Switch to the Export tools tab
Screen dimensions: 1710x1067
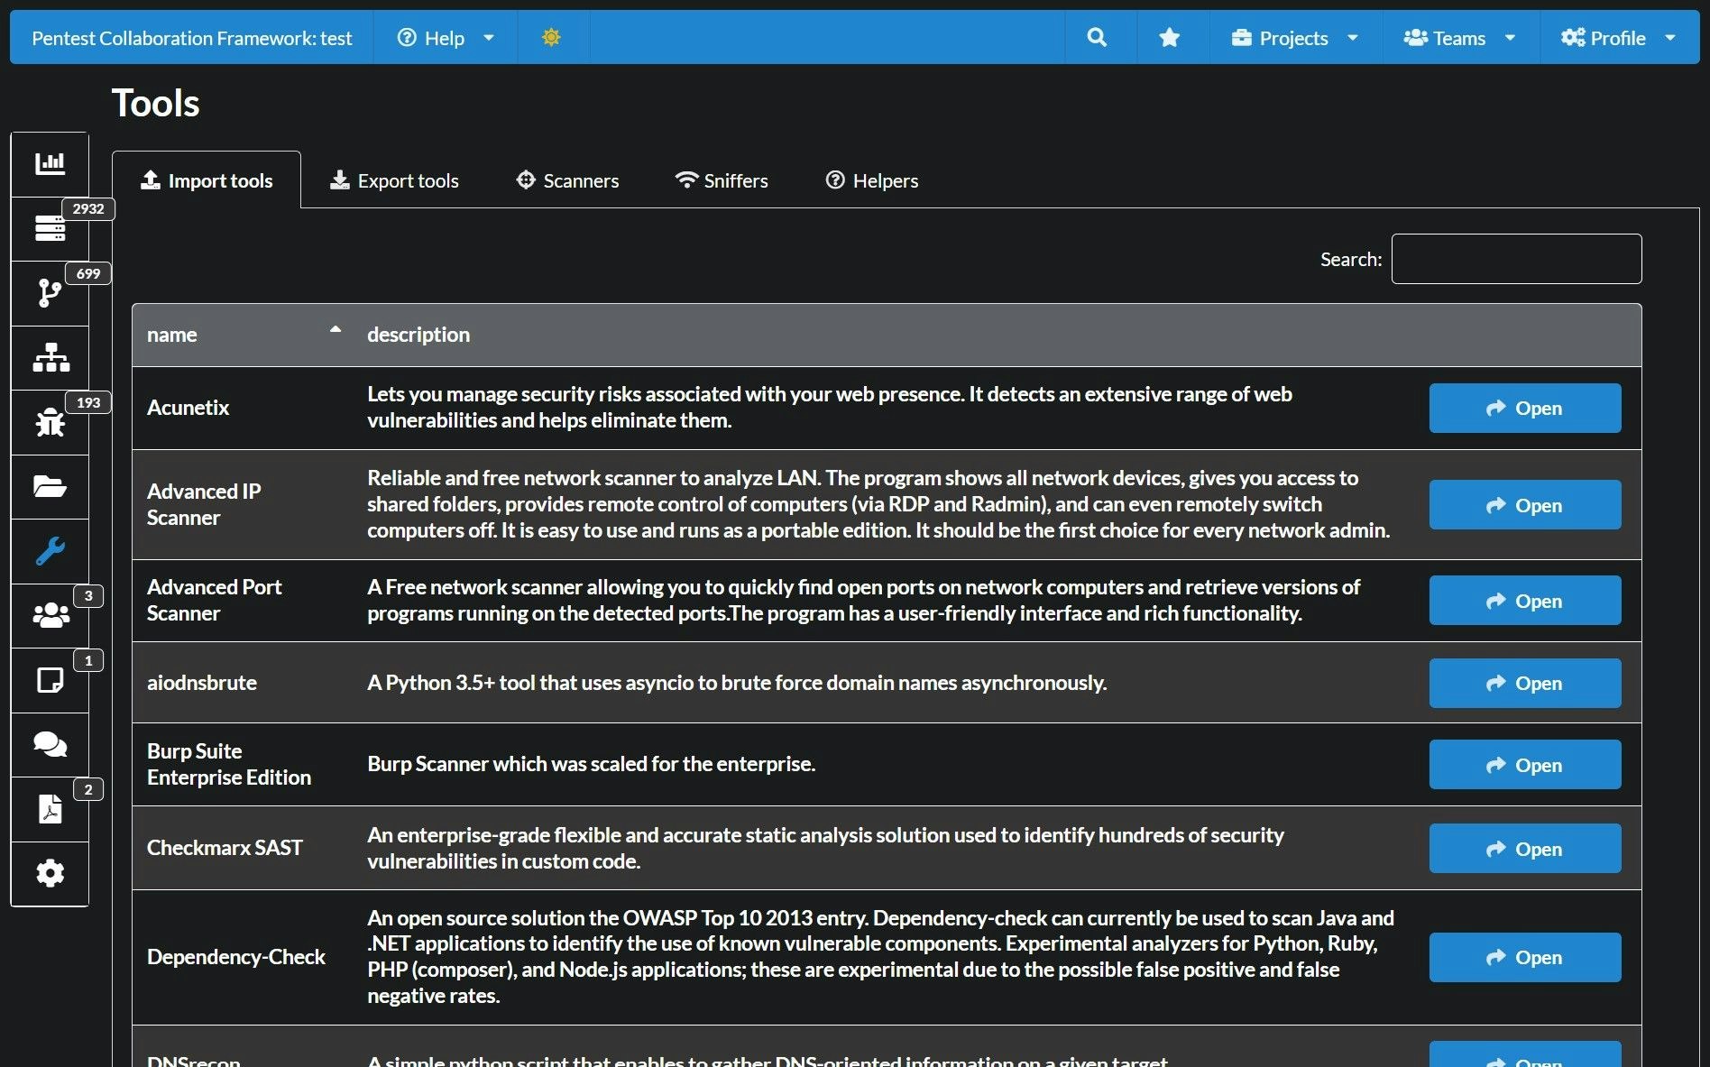(394, 180)
